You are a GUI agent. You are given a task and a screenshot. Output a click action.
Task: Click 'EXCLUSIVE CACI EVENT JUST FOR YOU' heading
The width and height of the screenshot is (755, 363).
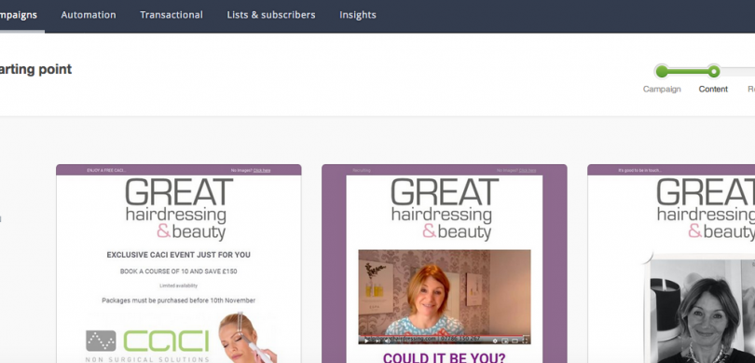pyautogui.click(x=179, y=255)
